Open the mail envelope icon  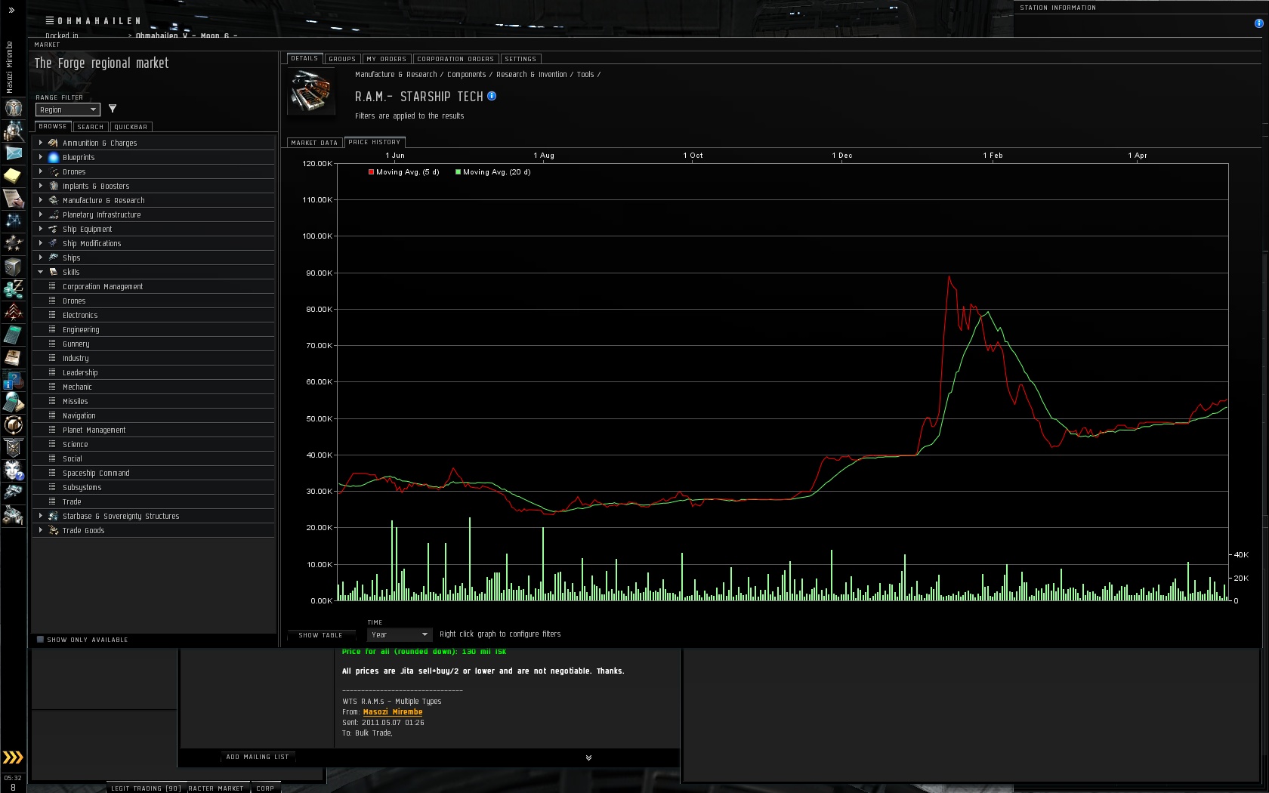point(14,153)
